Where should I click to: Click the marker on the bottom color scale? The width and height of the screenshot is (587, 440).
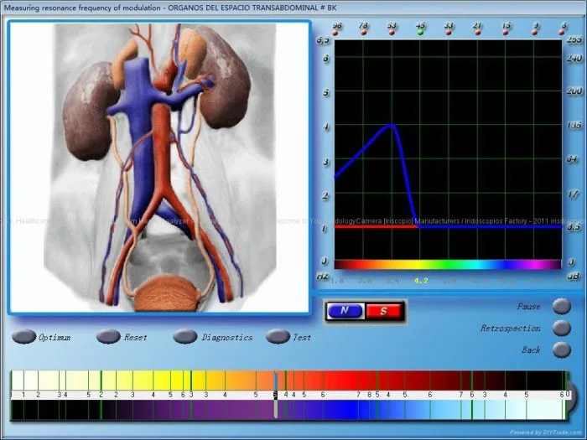(276, 395)
